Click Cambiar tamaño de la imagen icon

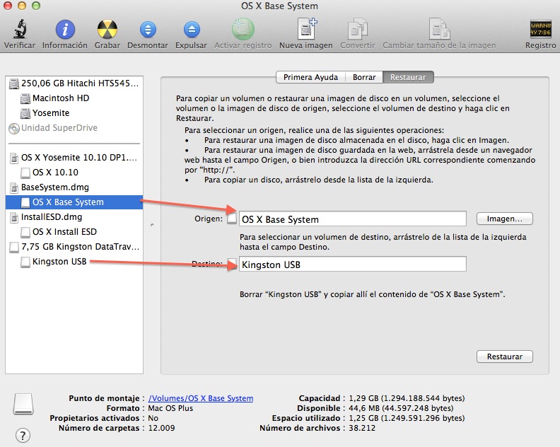pos(439,28)
